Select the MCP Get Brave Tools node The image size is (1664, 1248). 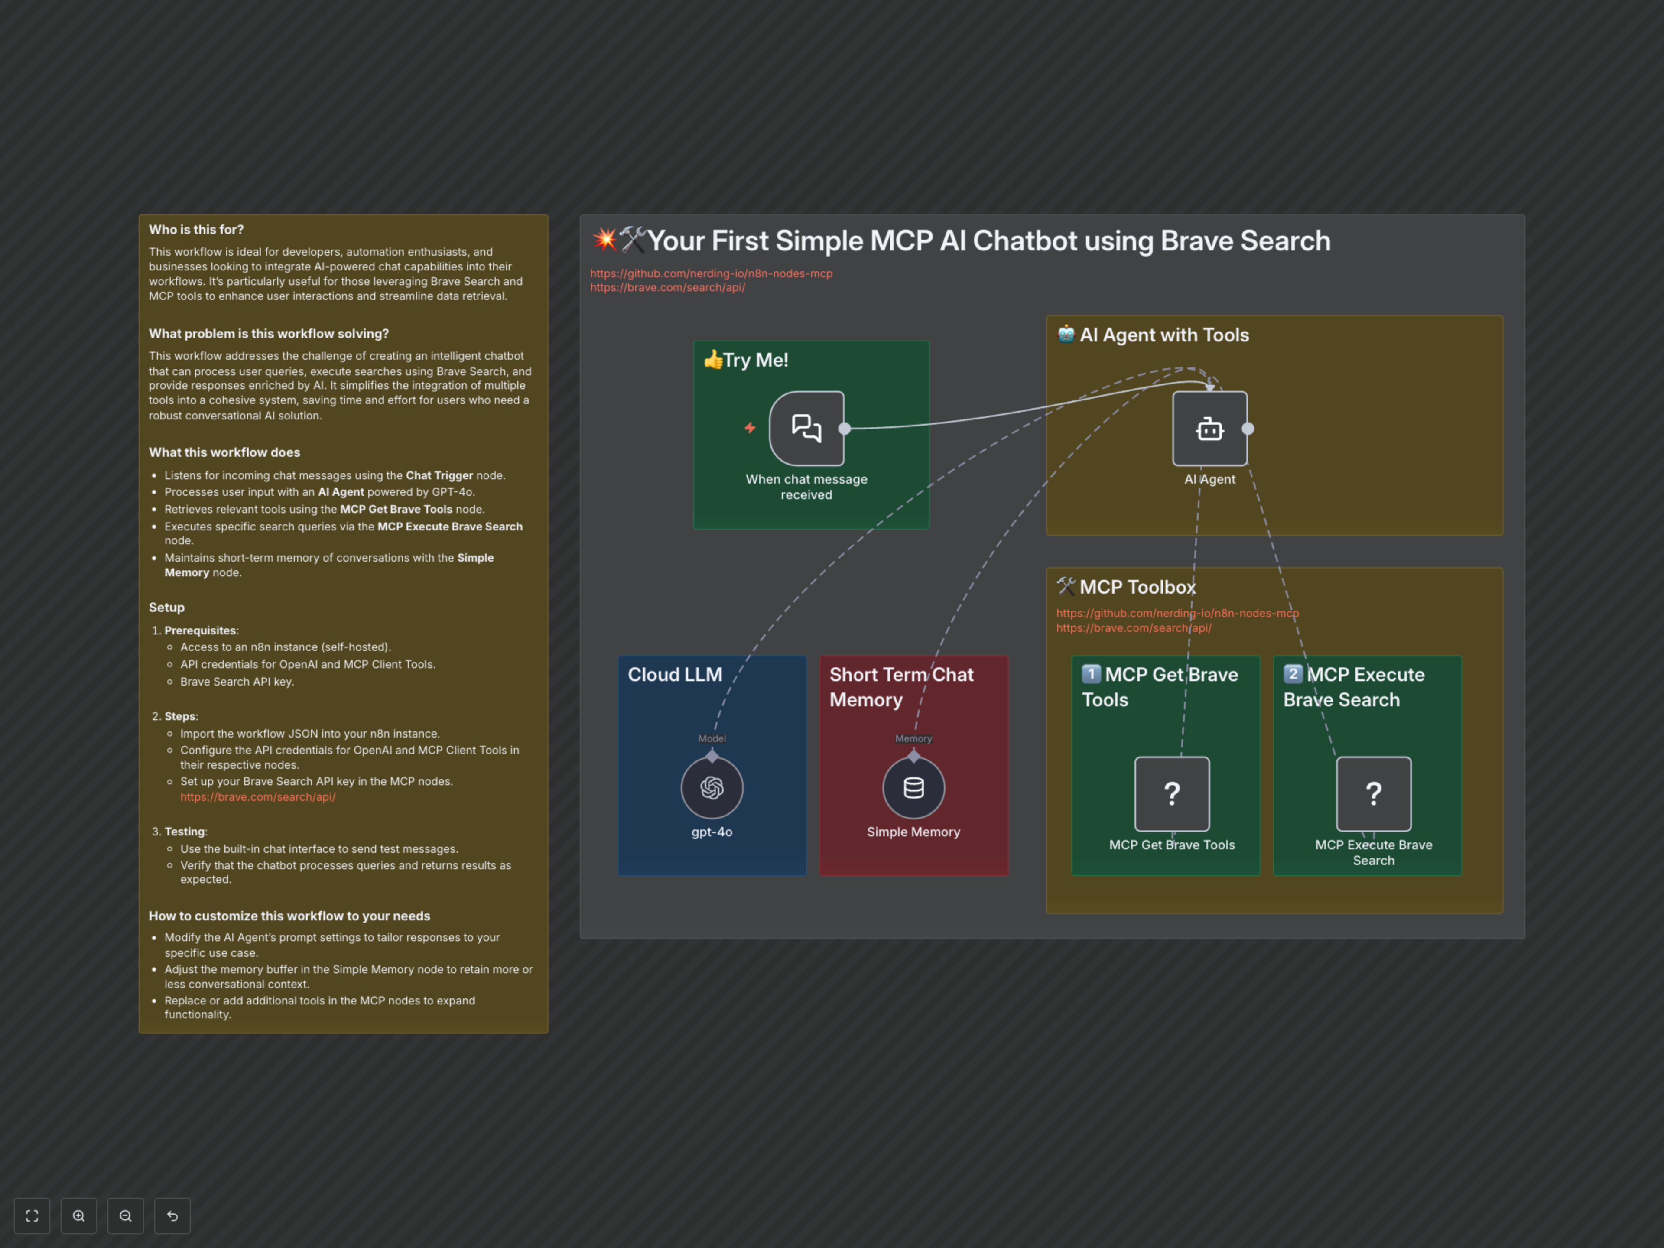click(1171, 793)
